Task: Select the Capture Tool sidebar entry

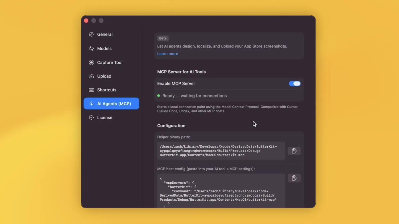Action: pos(110,62)
